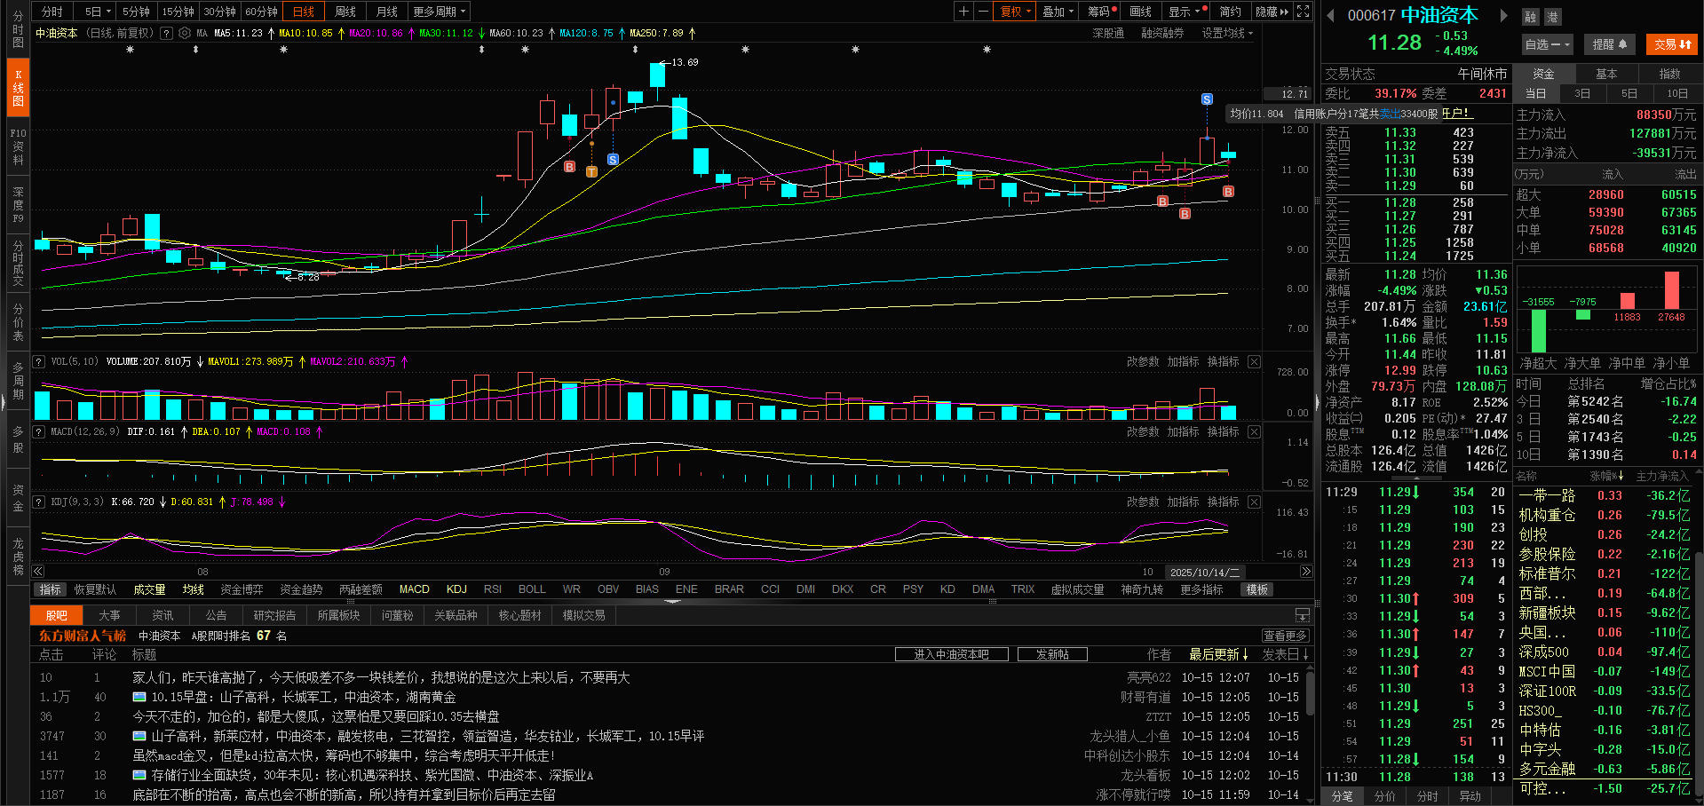The height and width of the screenshot is (806, 1704).
Task: Open 分时图 view in left sidebar
Action: coord(18,29)
